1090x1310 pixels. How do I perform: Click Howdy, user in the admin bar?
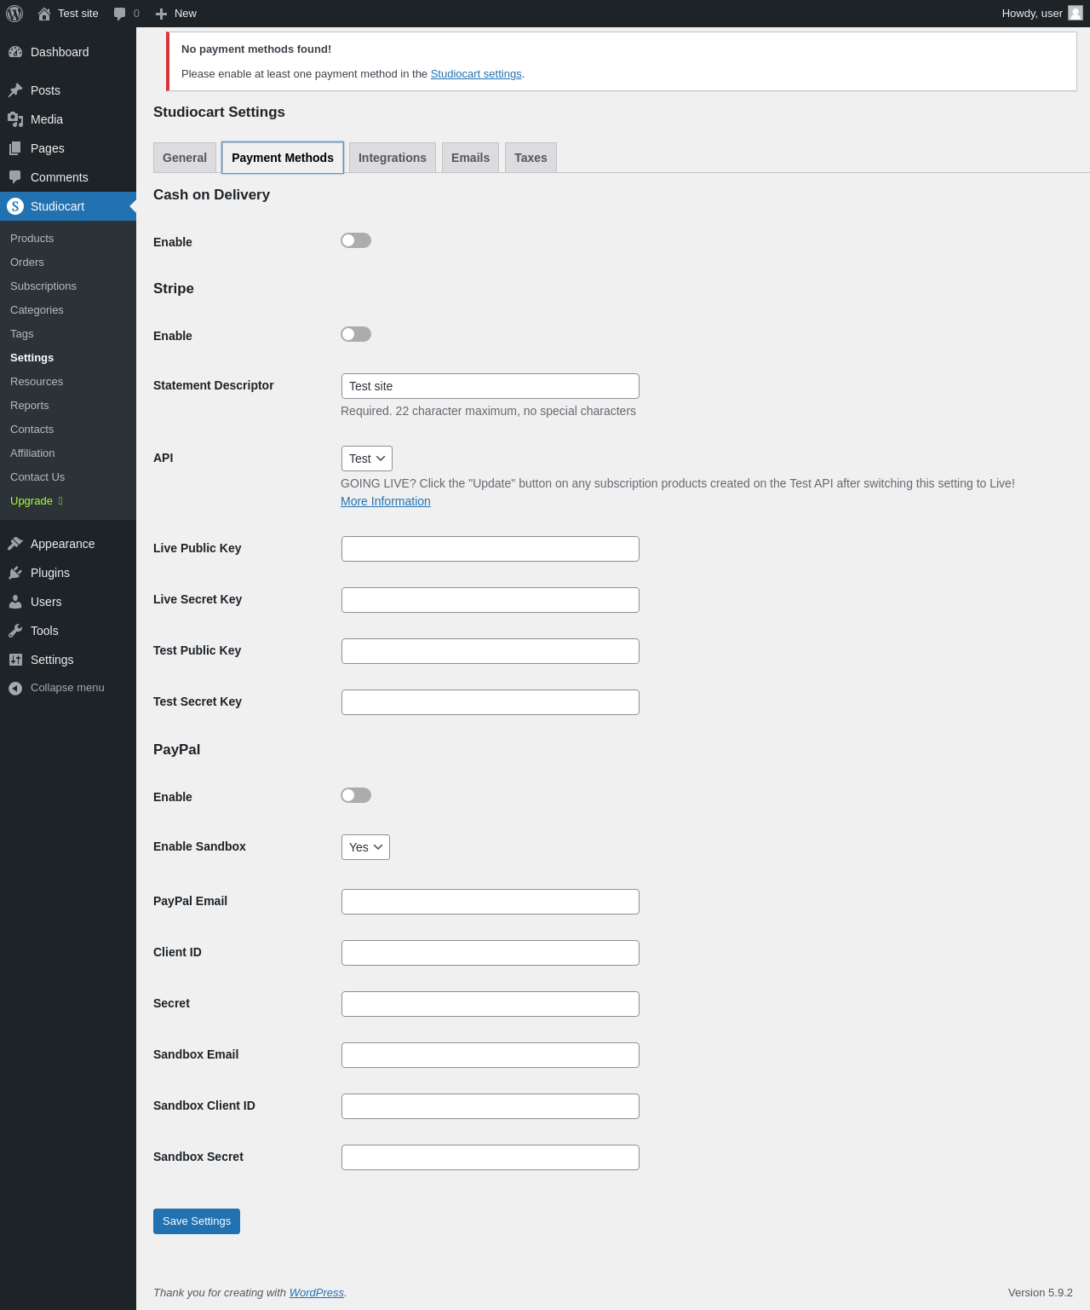(x=1032, y=14)
